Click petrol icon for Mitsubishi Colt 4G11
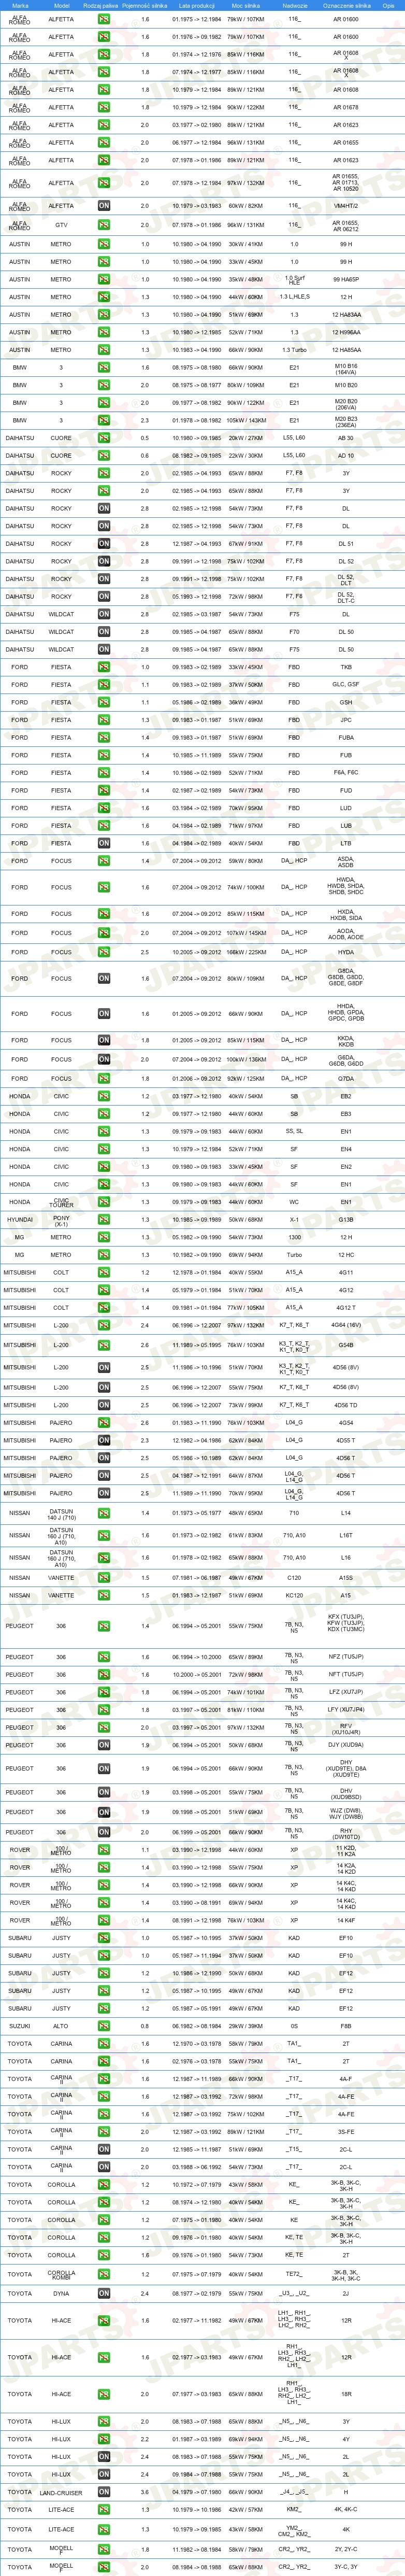 pyautogui.click(x=104, y=1273)
